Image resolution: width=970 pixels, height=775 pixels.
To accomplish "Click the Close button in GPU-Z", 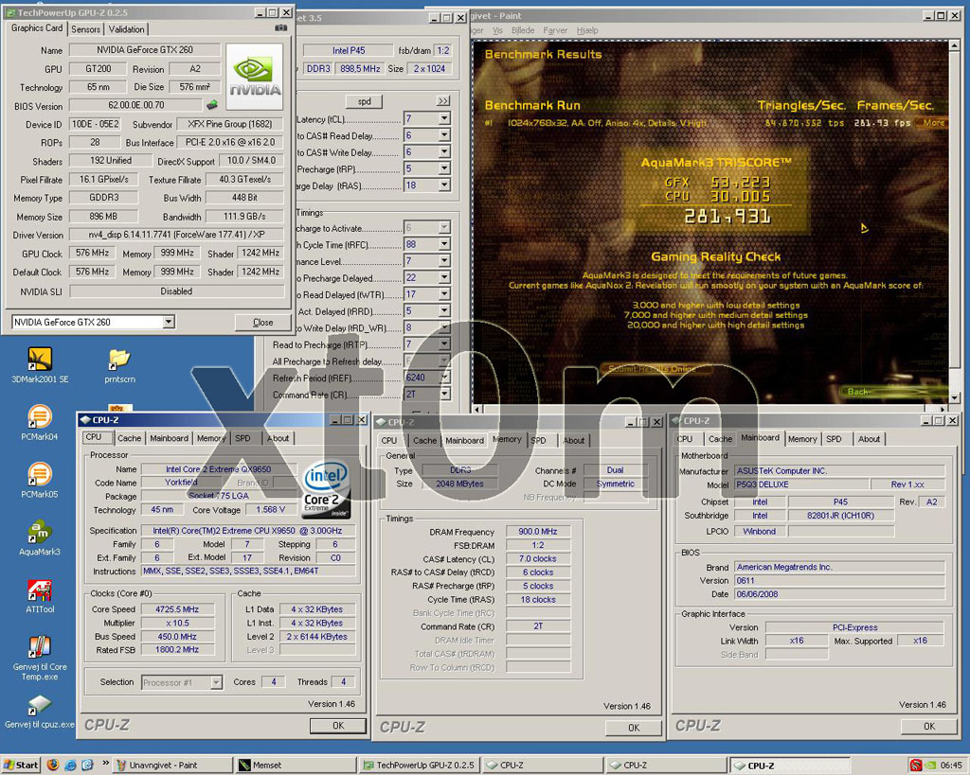I will [x=263, y=322].
